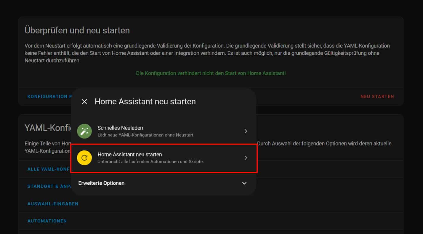Click the chevron beside Home Assistant neu starten
Image resolution: width=423 pixels, height=234 pixels.
[x=246, y=158]
